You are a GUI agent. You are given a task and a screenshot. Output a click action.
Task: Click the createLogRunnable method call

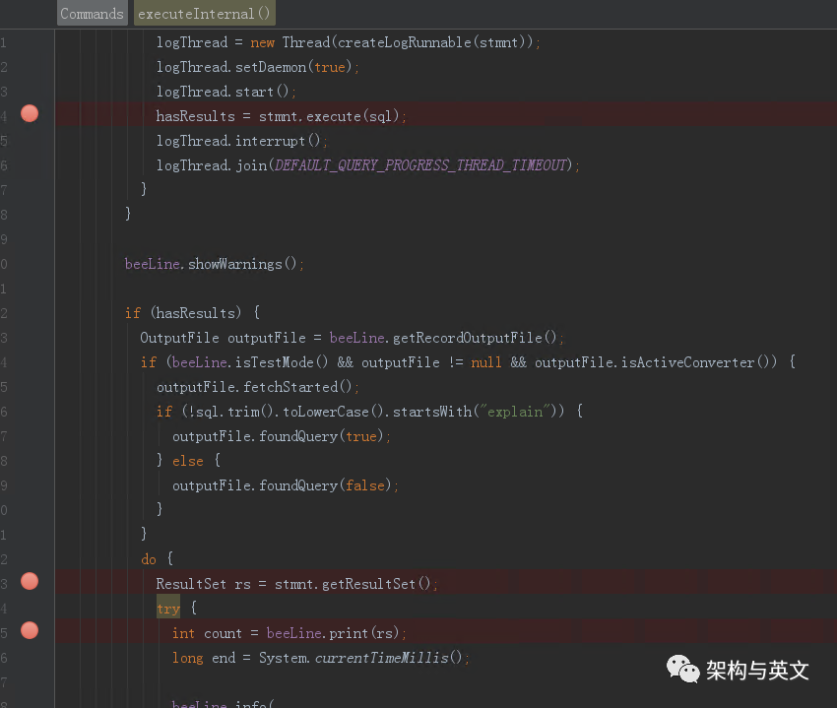(404, 42)
